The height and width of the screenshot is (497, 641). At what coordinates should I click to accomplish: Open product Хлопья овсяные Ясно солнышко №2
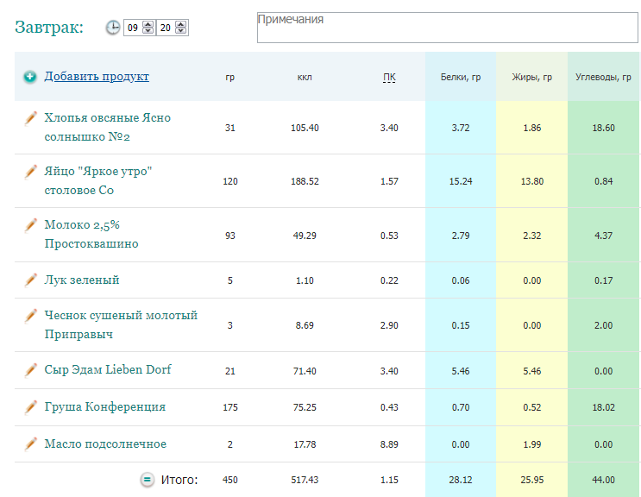pos(108,127)
